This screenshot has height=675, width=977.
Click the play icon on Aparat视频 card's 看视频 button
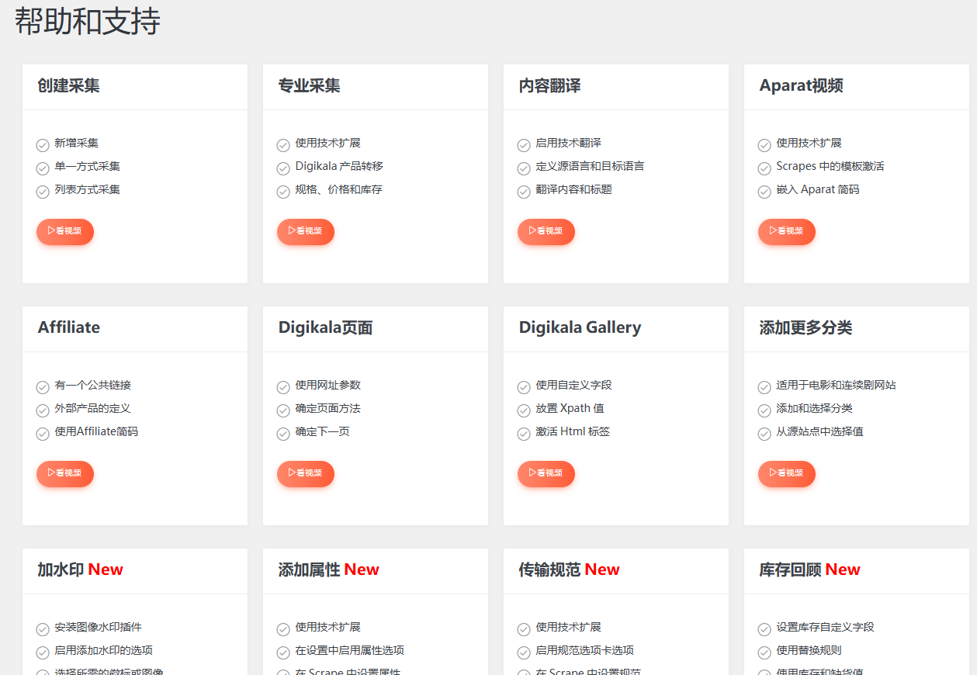coord(772,231)
